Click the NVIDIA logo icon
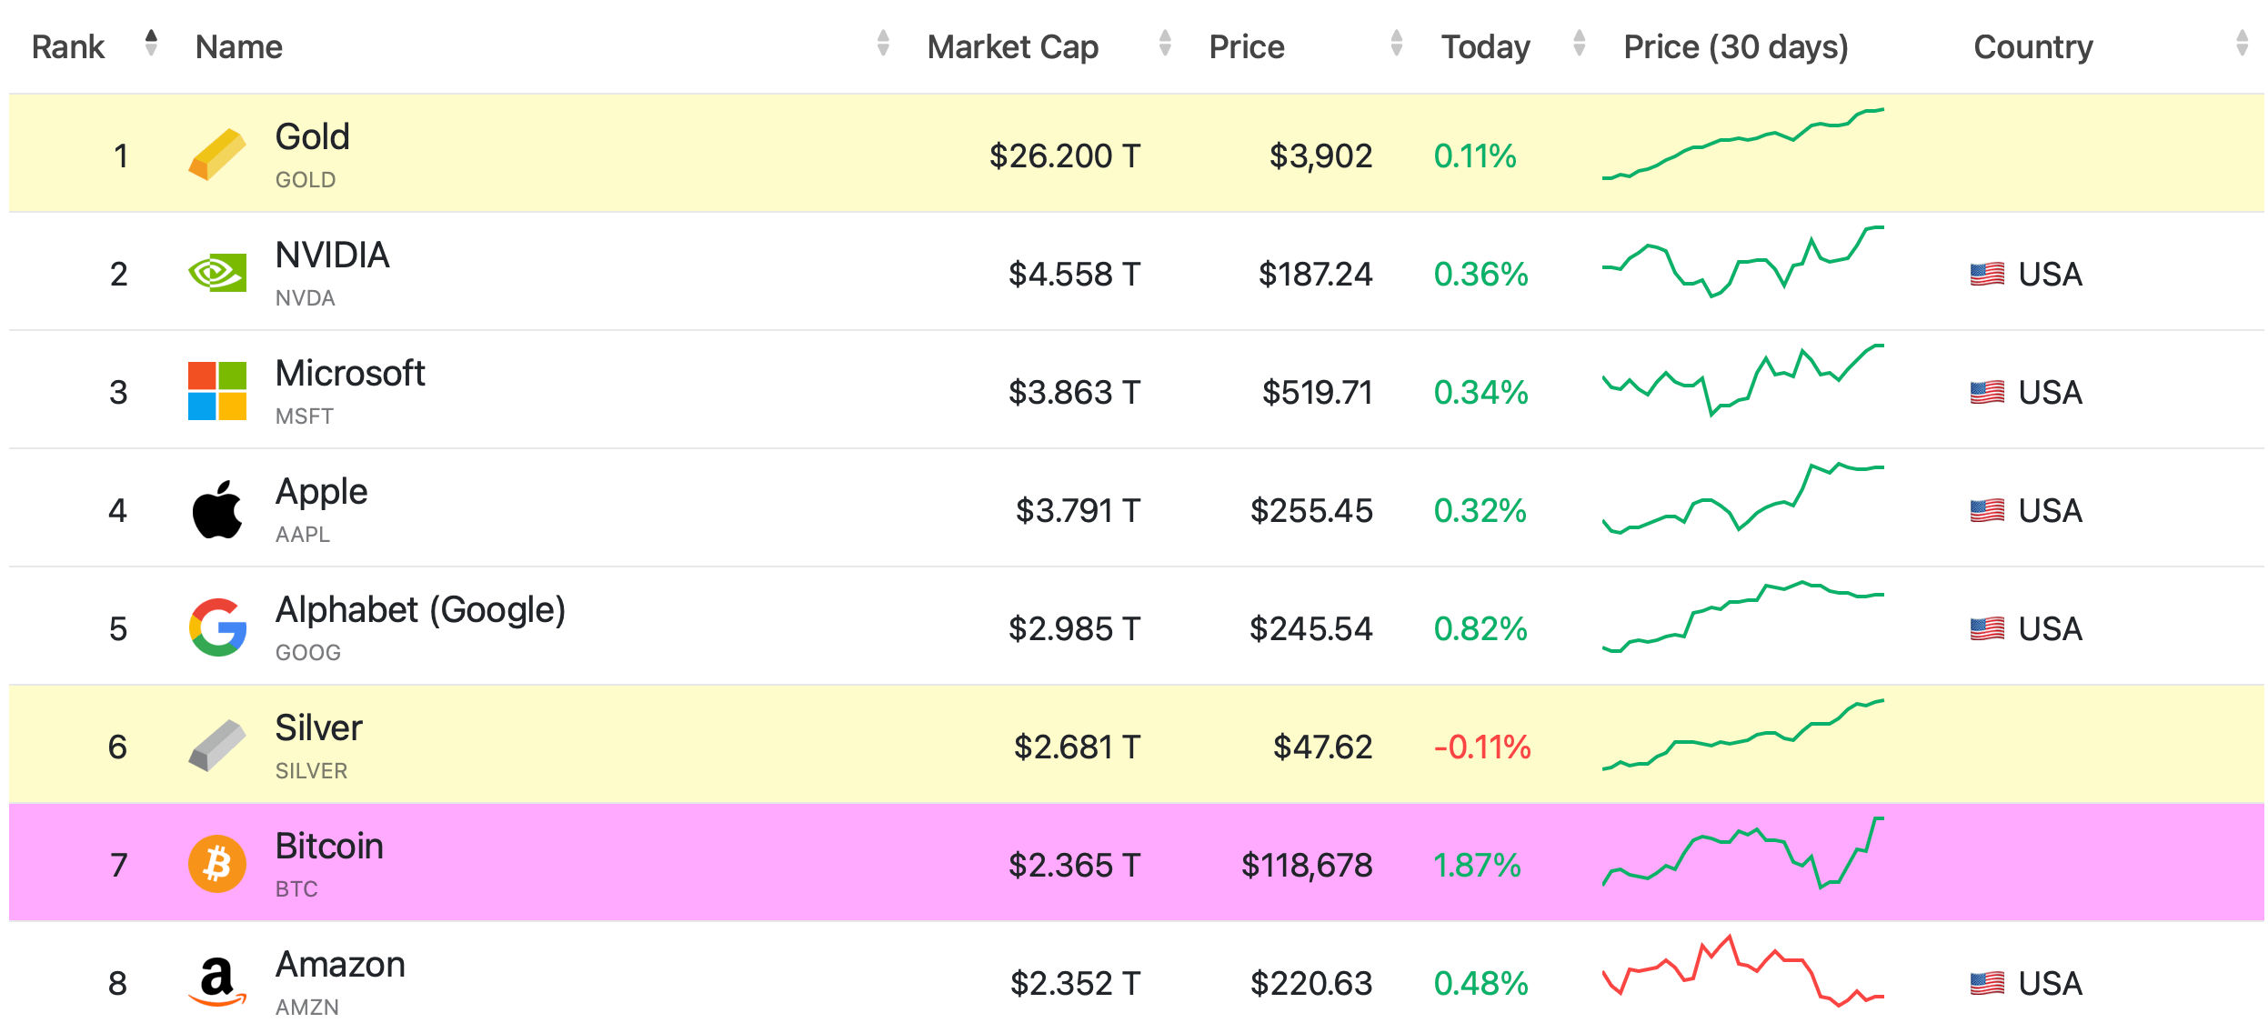Viewport: 2268px width, 1033px height. point(216,273)
